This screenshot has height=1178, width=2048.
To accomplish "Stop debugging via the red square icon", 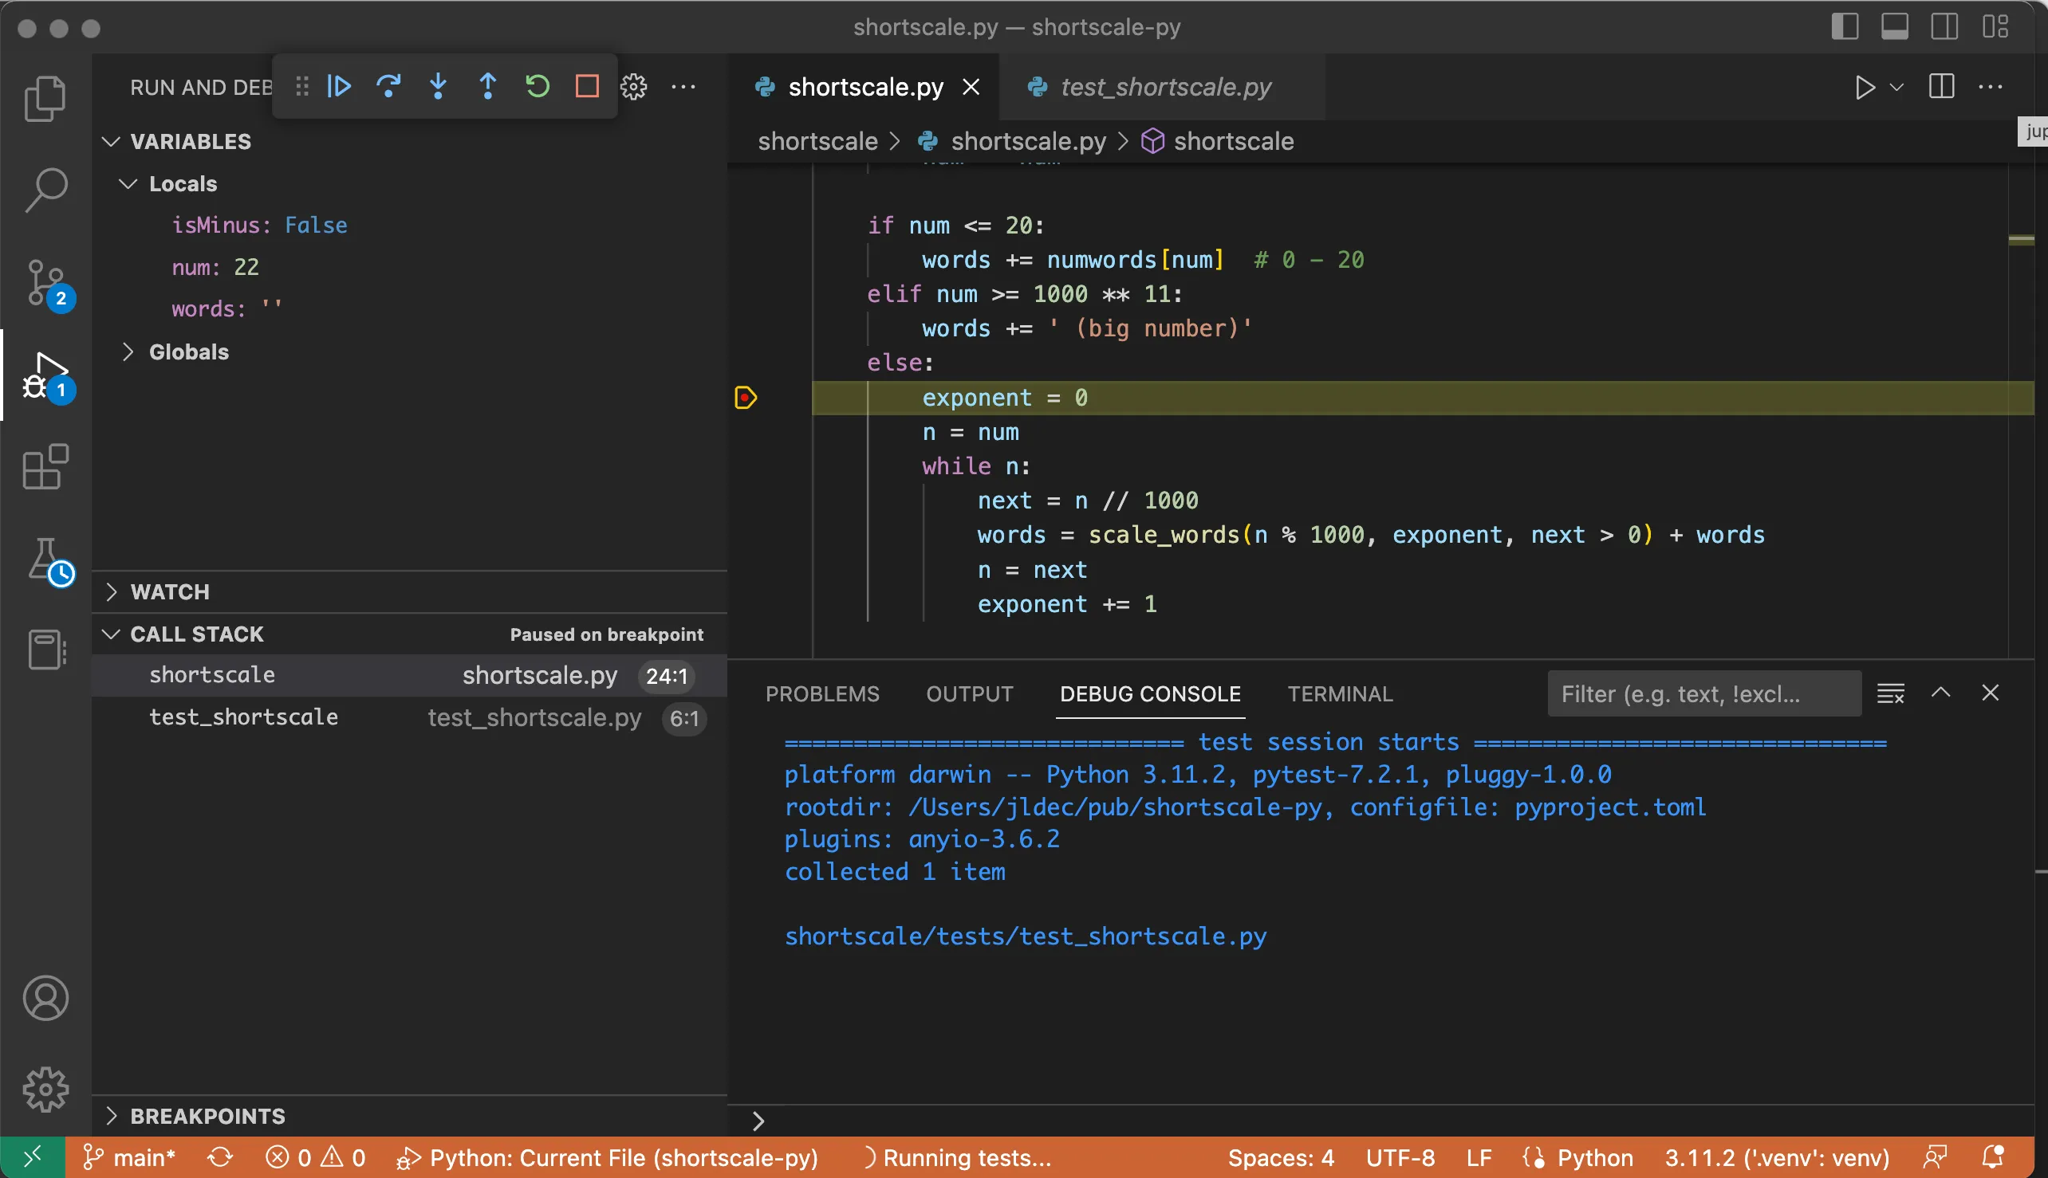I will coord(588,86).
